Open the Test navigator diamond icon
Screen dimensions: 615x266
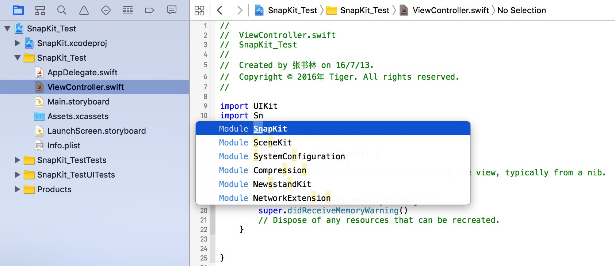pos(106,10)
